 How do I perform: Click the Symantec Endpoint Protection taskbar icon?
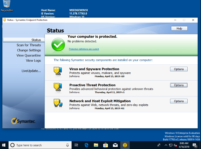(x=125, y=145)
